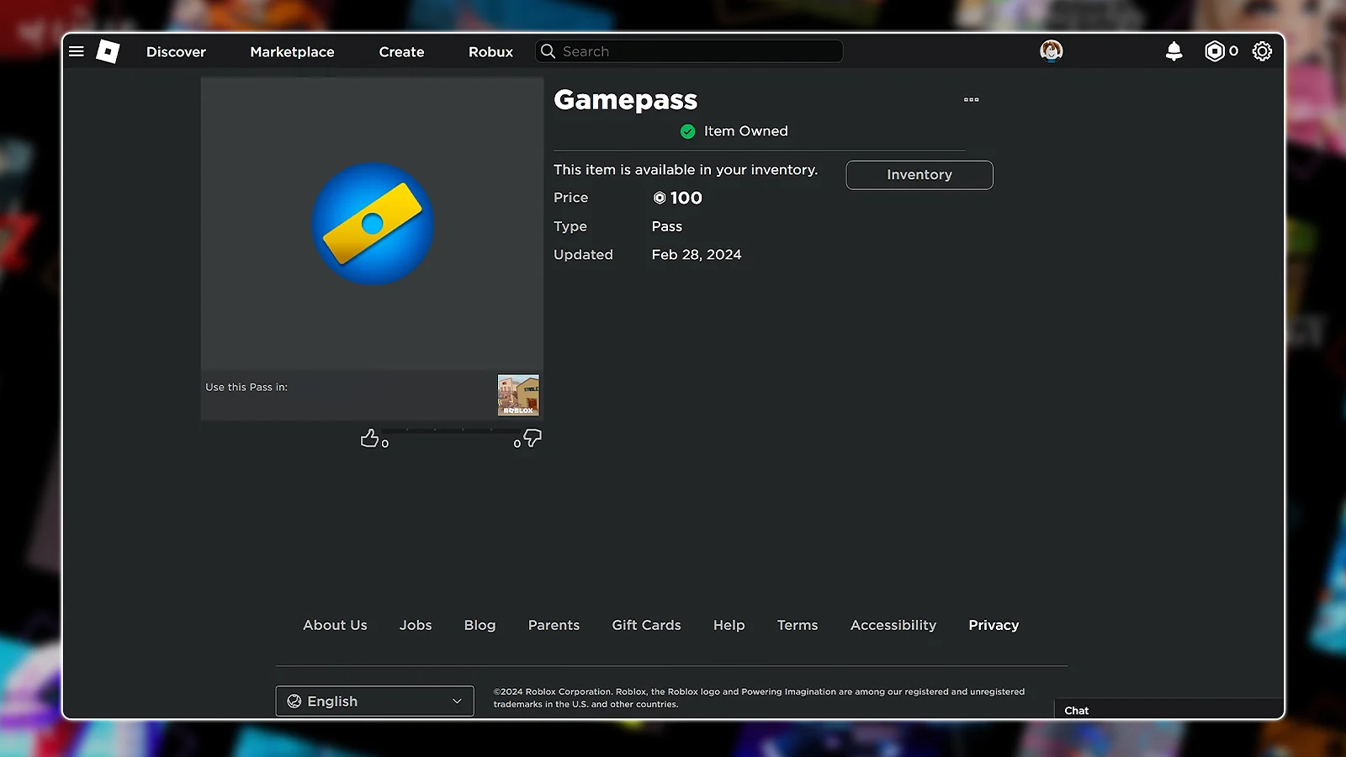Screen dimensions: 1346x757
Task: Click the 'Use this Pass in:' label
Action: pos(246,387)
